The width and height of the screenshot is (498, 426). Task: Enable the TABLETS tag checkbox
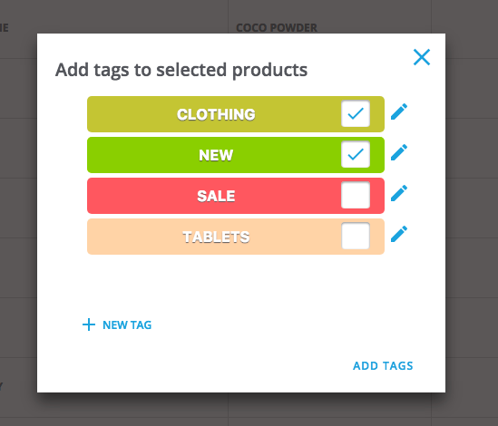356,236
